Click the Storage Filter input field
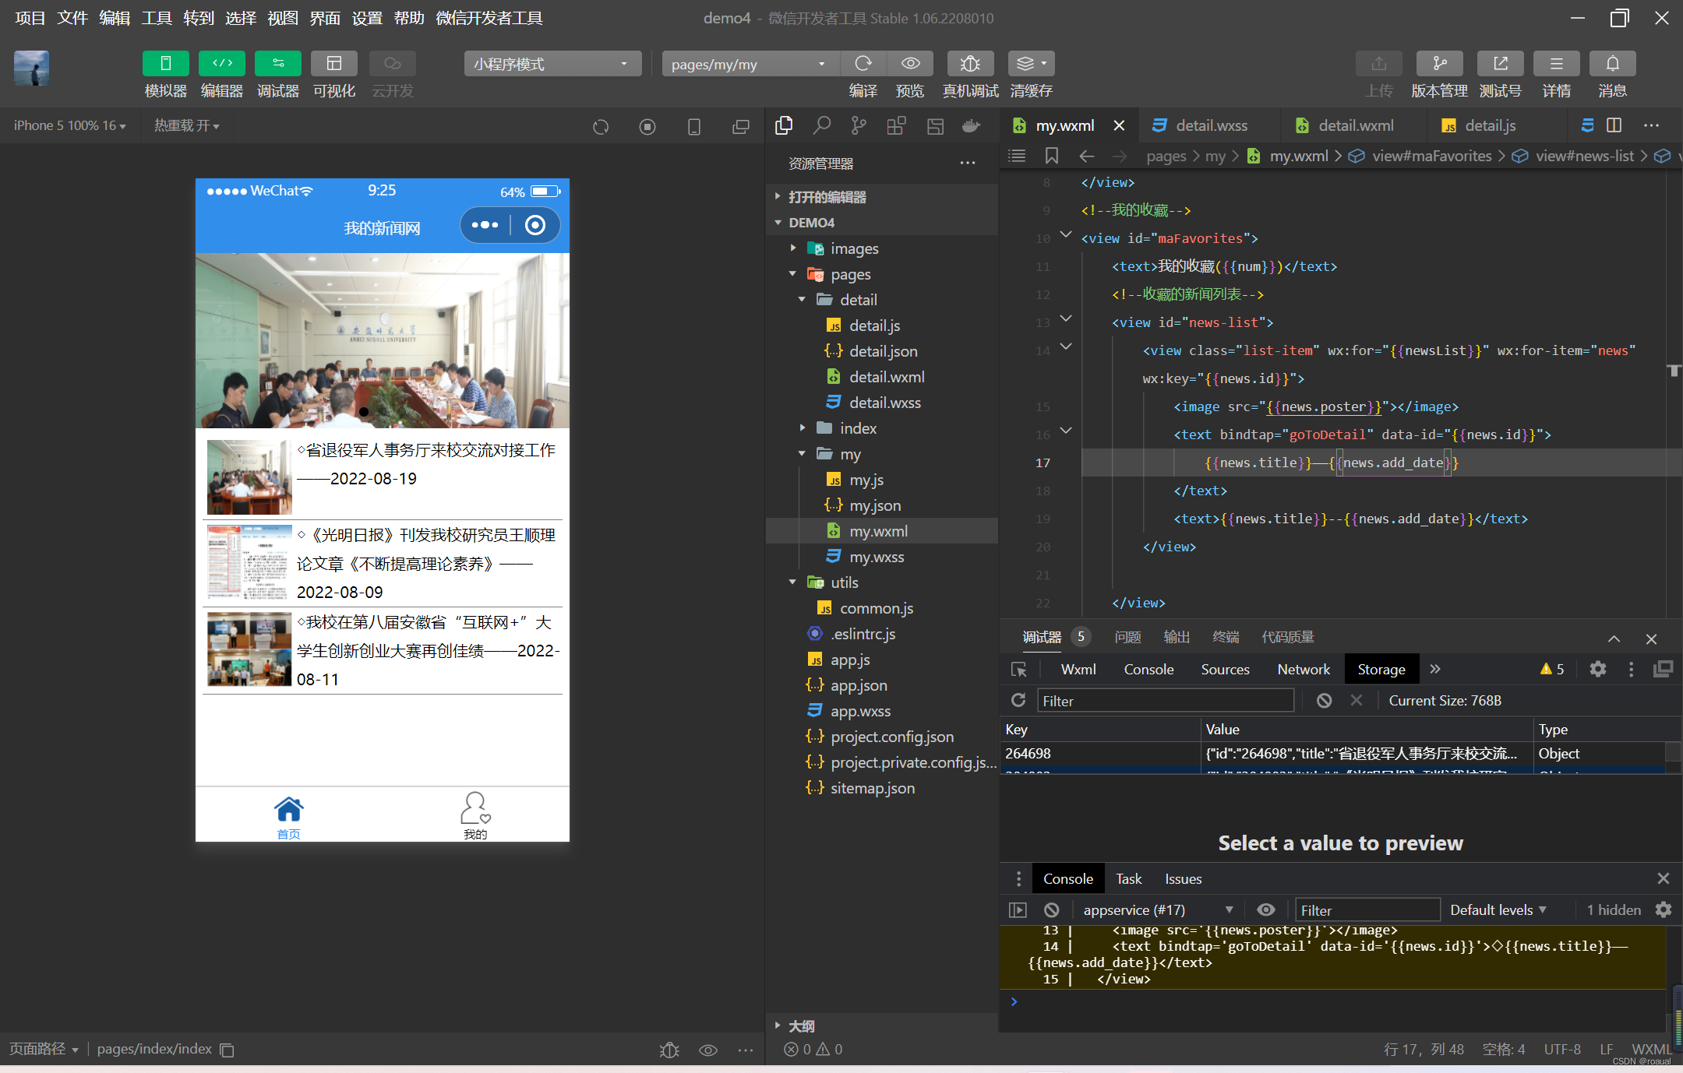Screen dimensions: 1683x1073 1165,701
